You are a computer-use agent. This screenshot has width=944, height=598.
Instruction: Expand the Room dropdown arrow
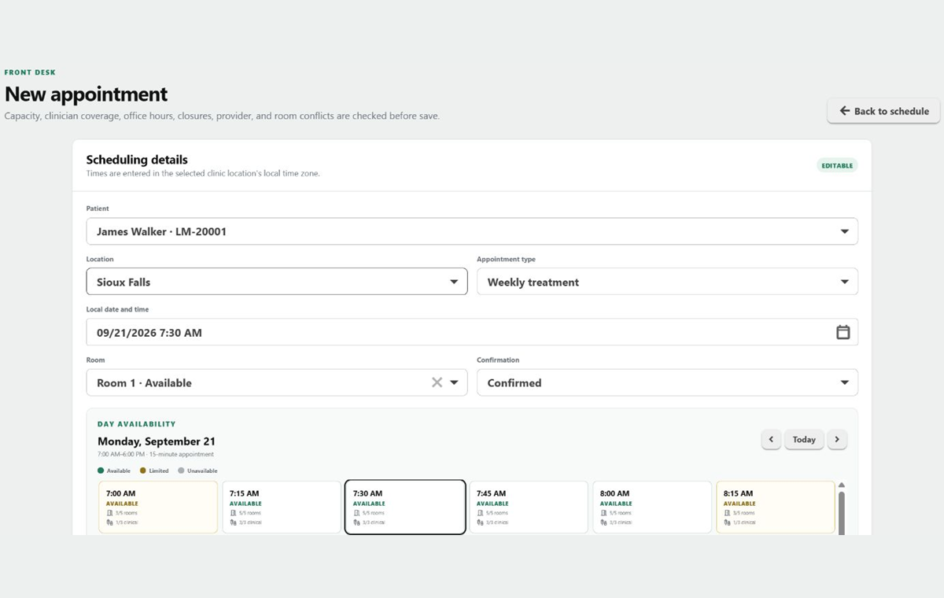click(x=454, y=383)
